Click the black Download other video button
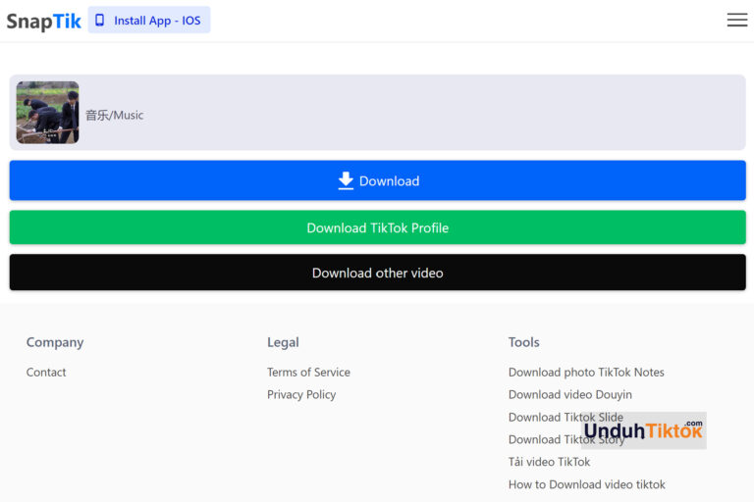This screenshot has height=502, width=754. pos(377,273)
